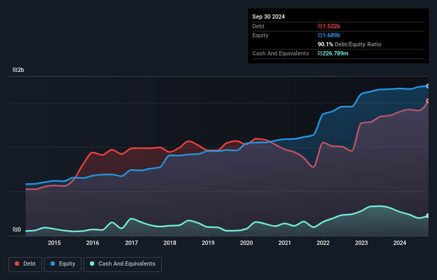Click the ₪1.689b equity value
This screenshot has height=280, width=437.
[329, 35]
